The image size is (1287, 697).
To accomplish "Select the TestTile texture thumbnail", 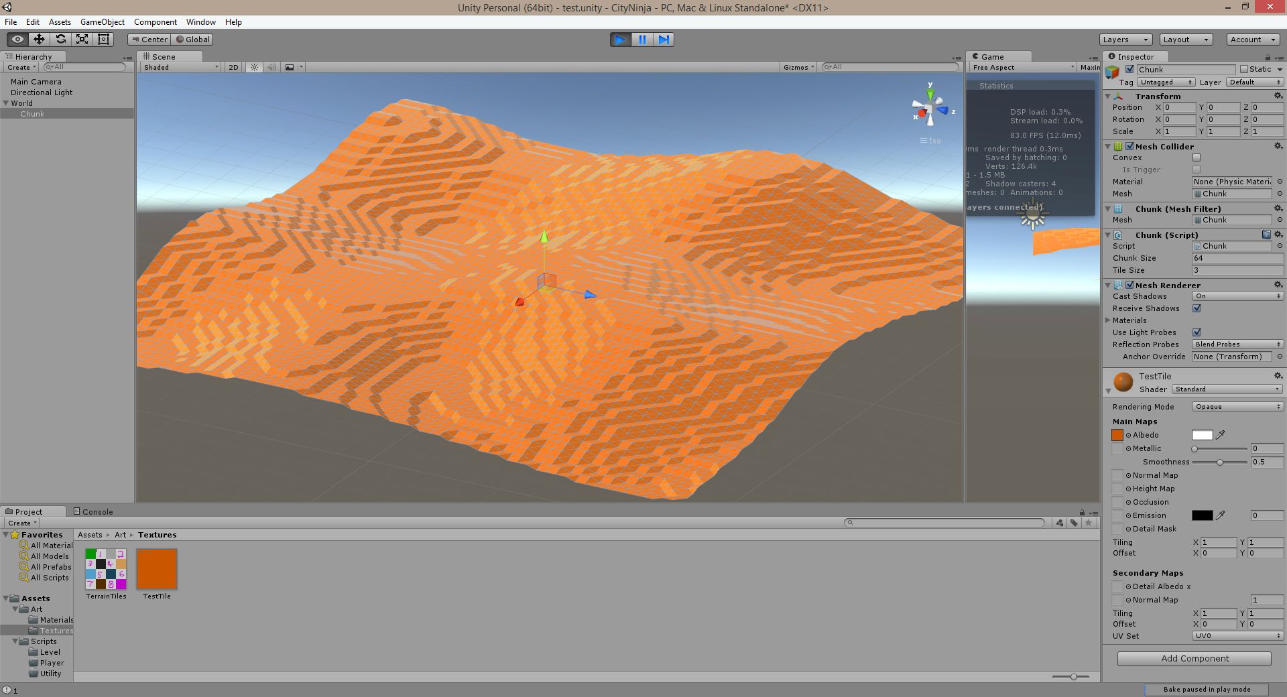I will tap(157, 570).
